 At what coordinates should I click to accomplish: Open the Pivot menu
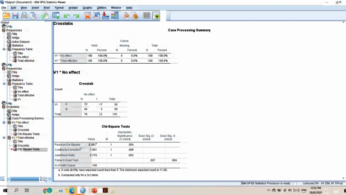click(x=46, y=8)
